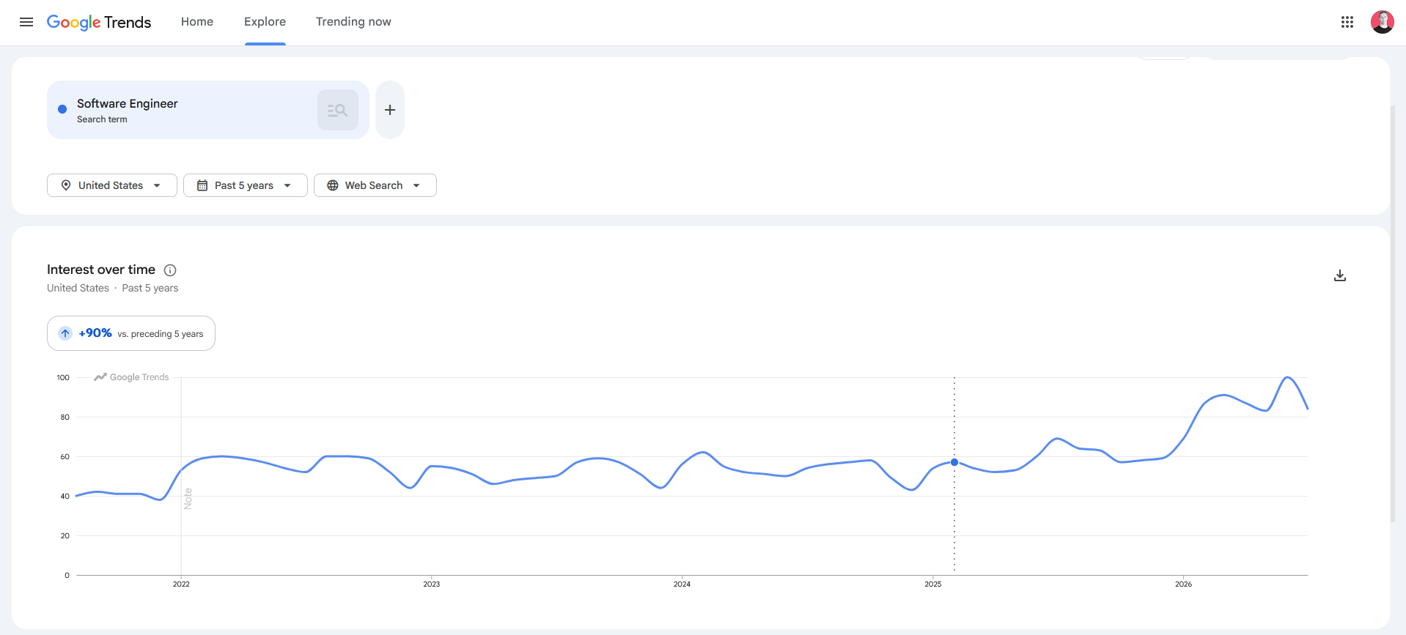Click the 80 y-axis value

[x=65, y=417]
